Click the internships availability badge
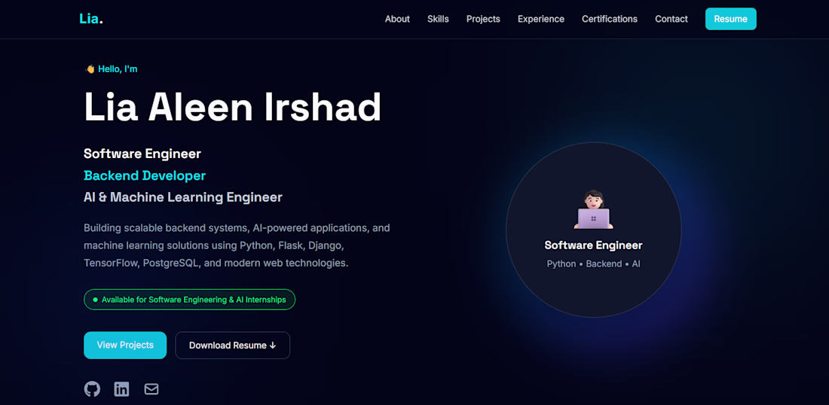The image size is (829, 405). pos(189,300)
